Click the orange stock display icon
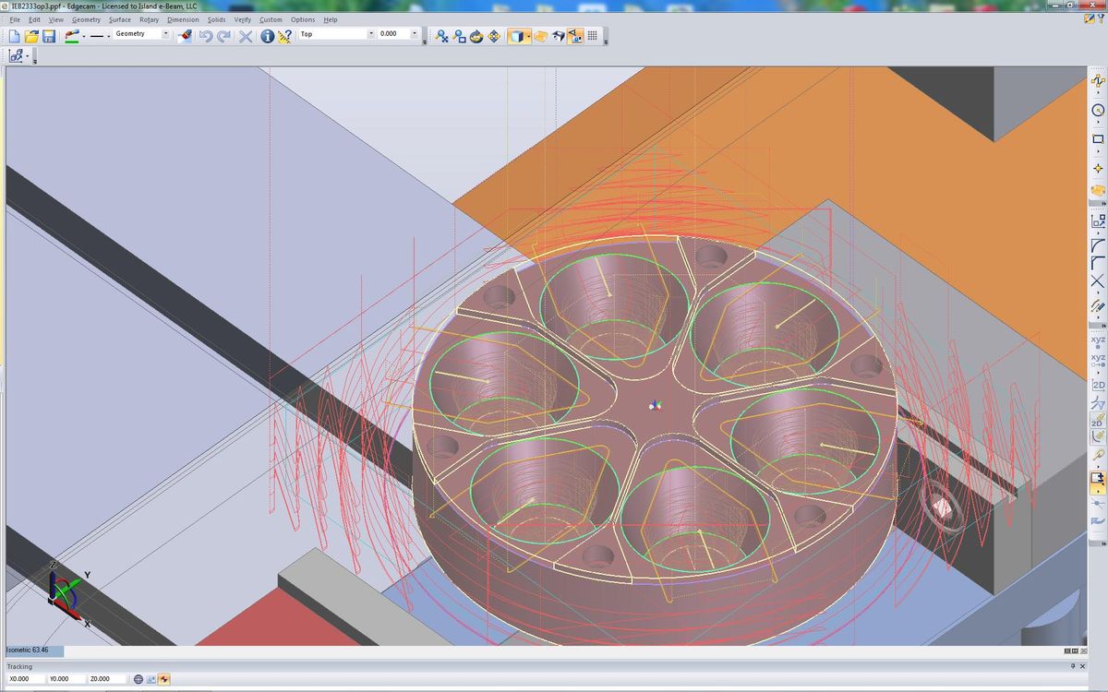Viewport: 1108px width, 692px height. click(540, 36)
